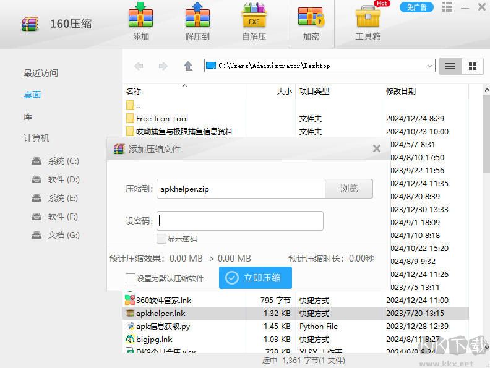Click the 免广告 ad-free badge
The image size is (490, 368).
pyautogui.click(x=416, y=7)
